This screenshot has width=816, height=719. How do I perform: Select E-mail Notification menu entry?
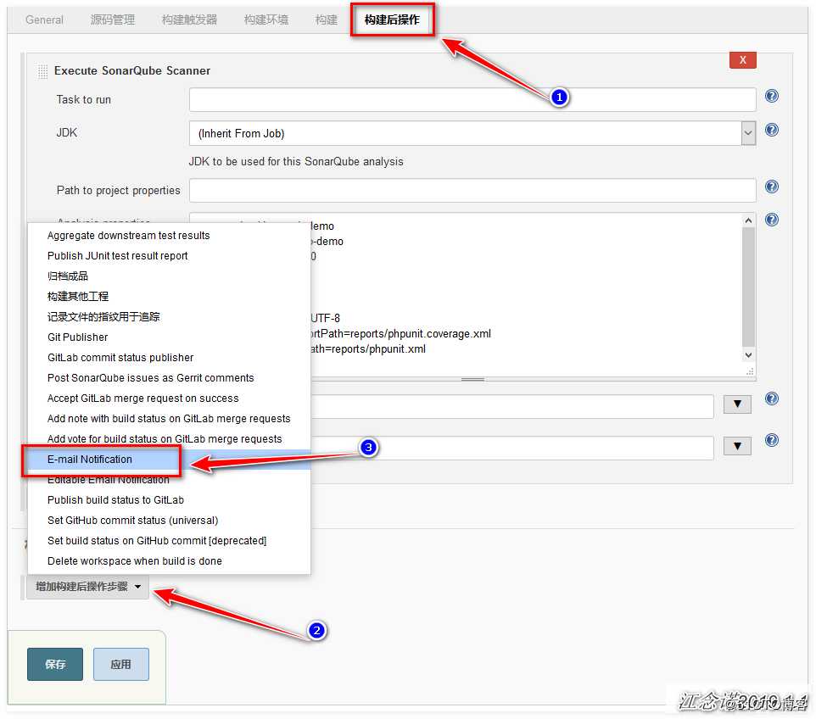[169, 459]
